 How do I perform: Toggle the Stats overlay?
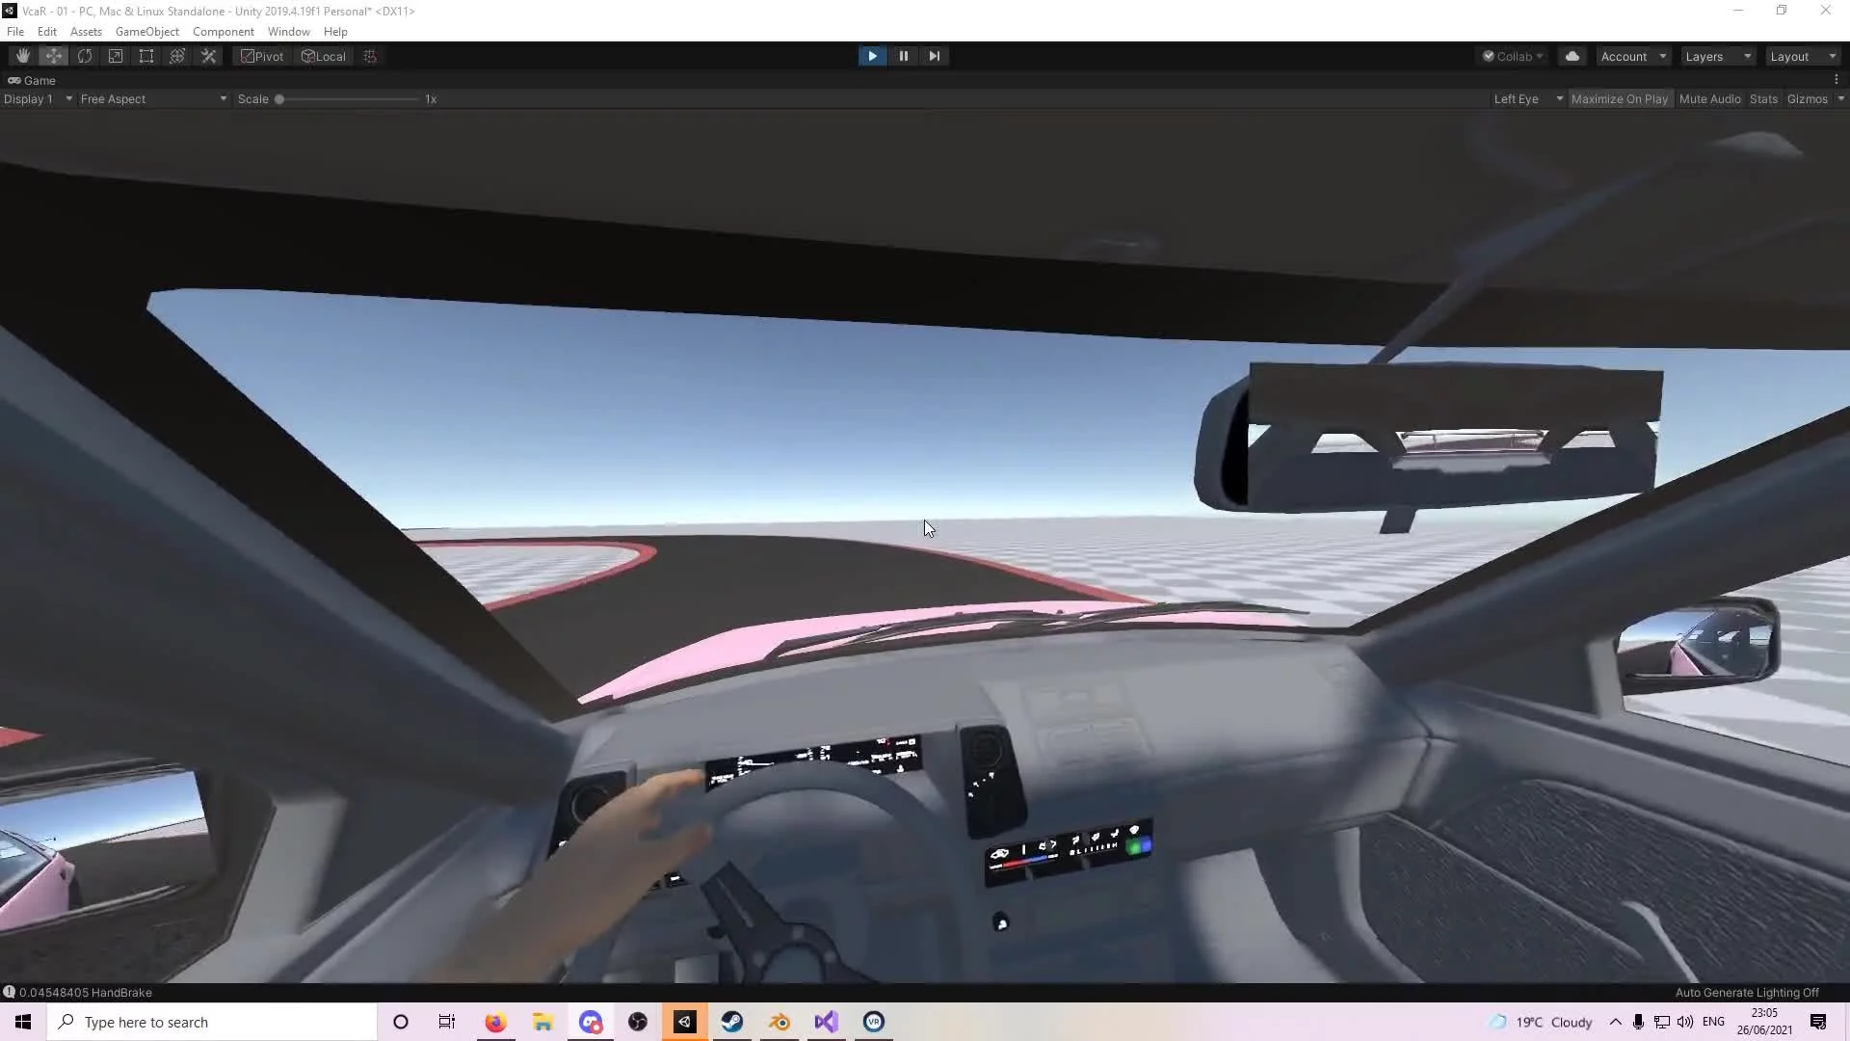pyautogui.click(x=1763, y=99)
